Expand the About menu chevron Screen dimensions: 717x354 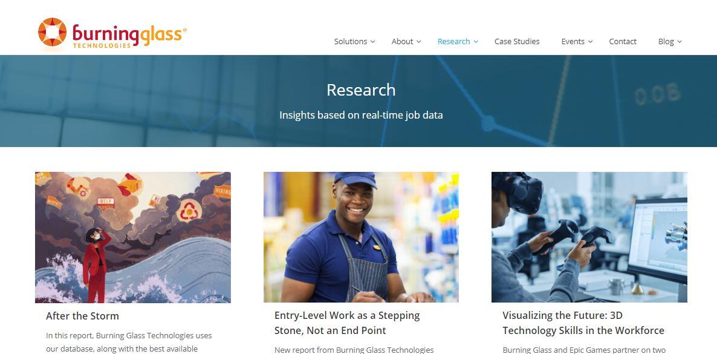click(418, 42)
